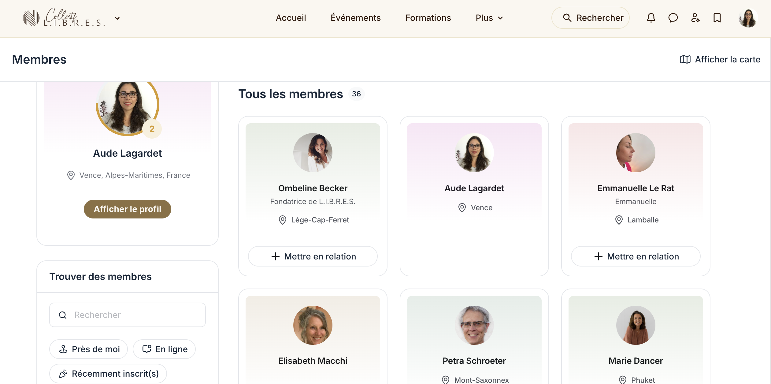Go to the Événements tab
771x384 pixels.
click(x=355, y=18)
